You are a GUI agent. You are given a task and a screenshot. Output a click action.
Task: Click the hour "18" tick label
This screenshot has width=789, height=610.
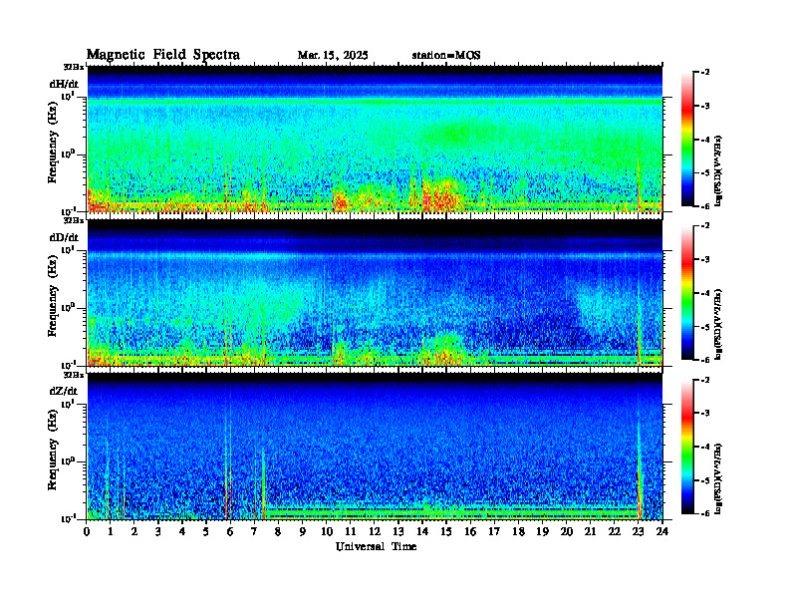pos(518,531)
